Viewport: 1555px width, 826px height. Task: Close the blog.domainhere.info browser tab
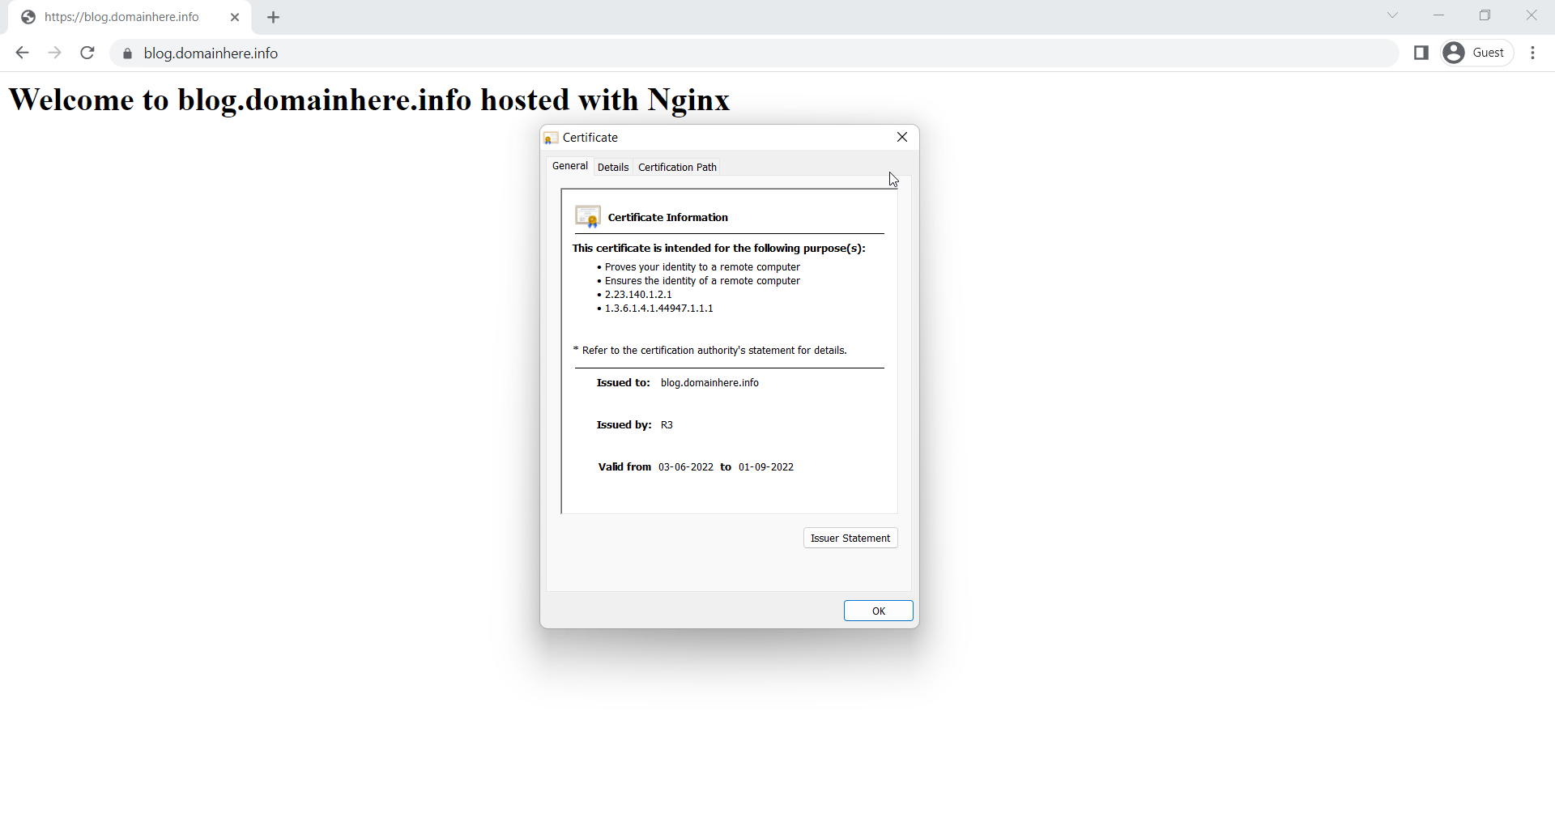coord(235,17)
